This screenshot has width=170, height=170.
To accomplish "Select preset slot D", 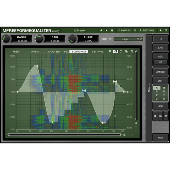I will click(164, 91).
